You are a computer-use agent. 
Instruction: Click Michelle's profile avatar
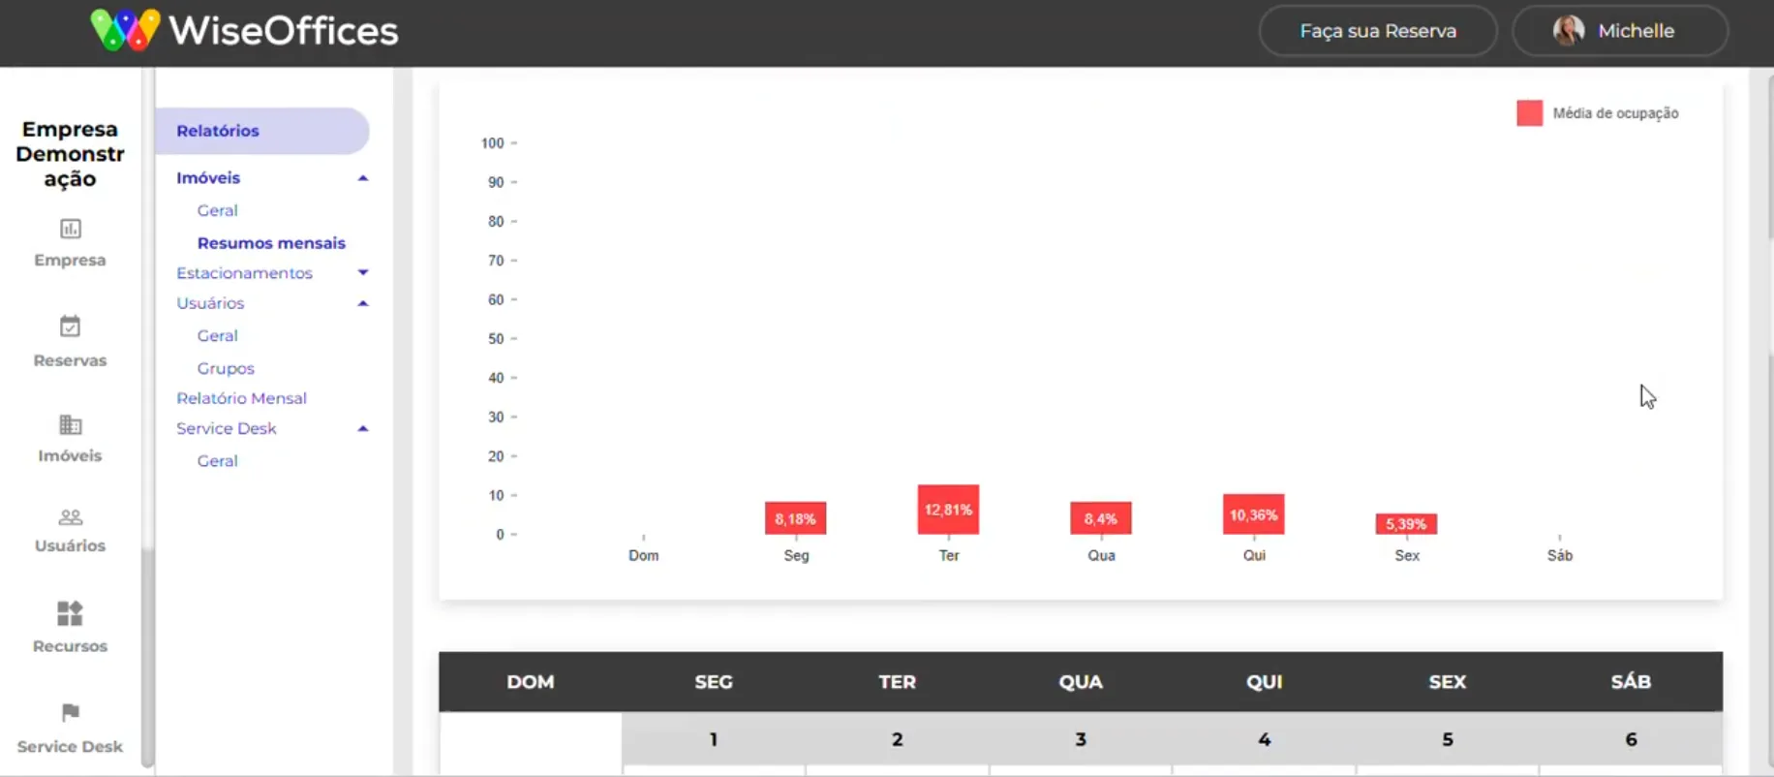tap(1569, 30)
